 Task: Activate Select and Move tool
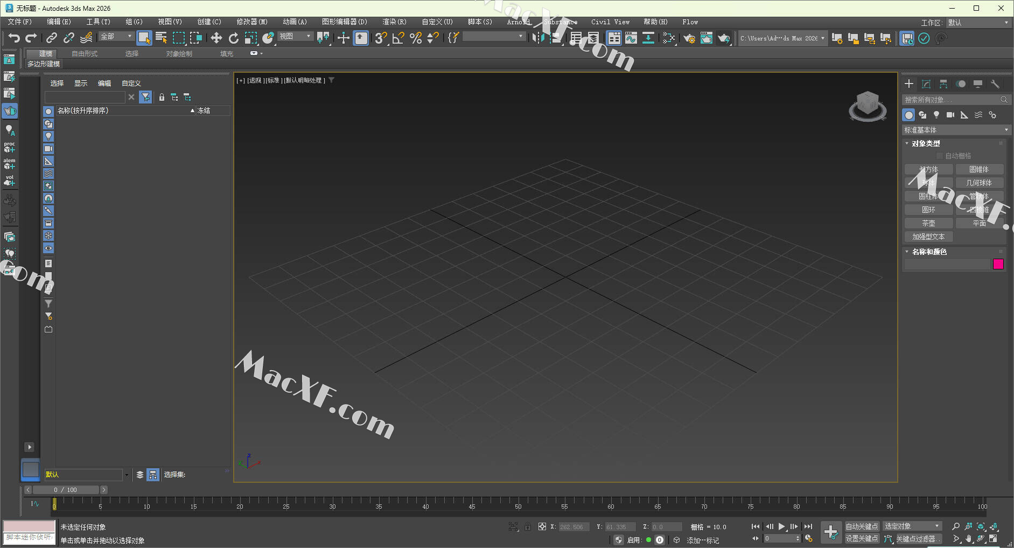point(216,38)
